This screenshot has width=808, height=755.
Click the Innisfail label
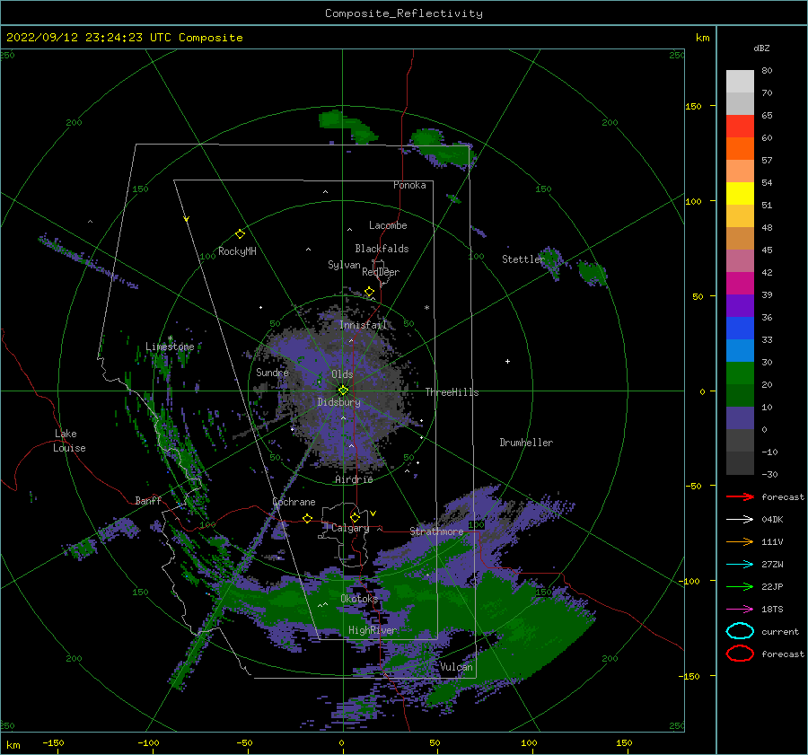(x=363, y=325)
